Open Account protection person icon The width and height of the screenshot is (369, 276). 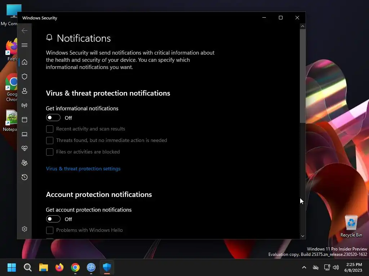25,91
